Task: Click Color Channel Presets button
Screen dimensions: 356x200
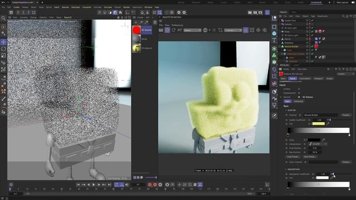Action: (346, 162)
